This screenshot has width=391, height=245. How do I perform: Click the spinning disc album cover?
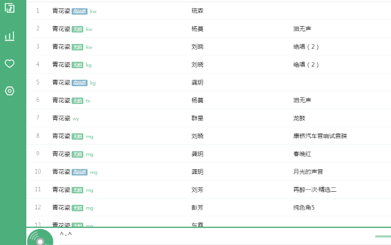(40, 239)
